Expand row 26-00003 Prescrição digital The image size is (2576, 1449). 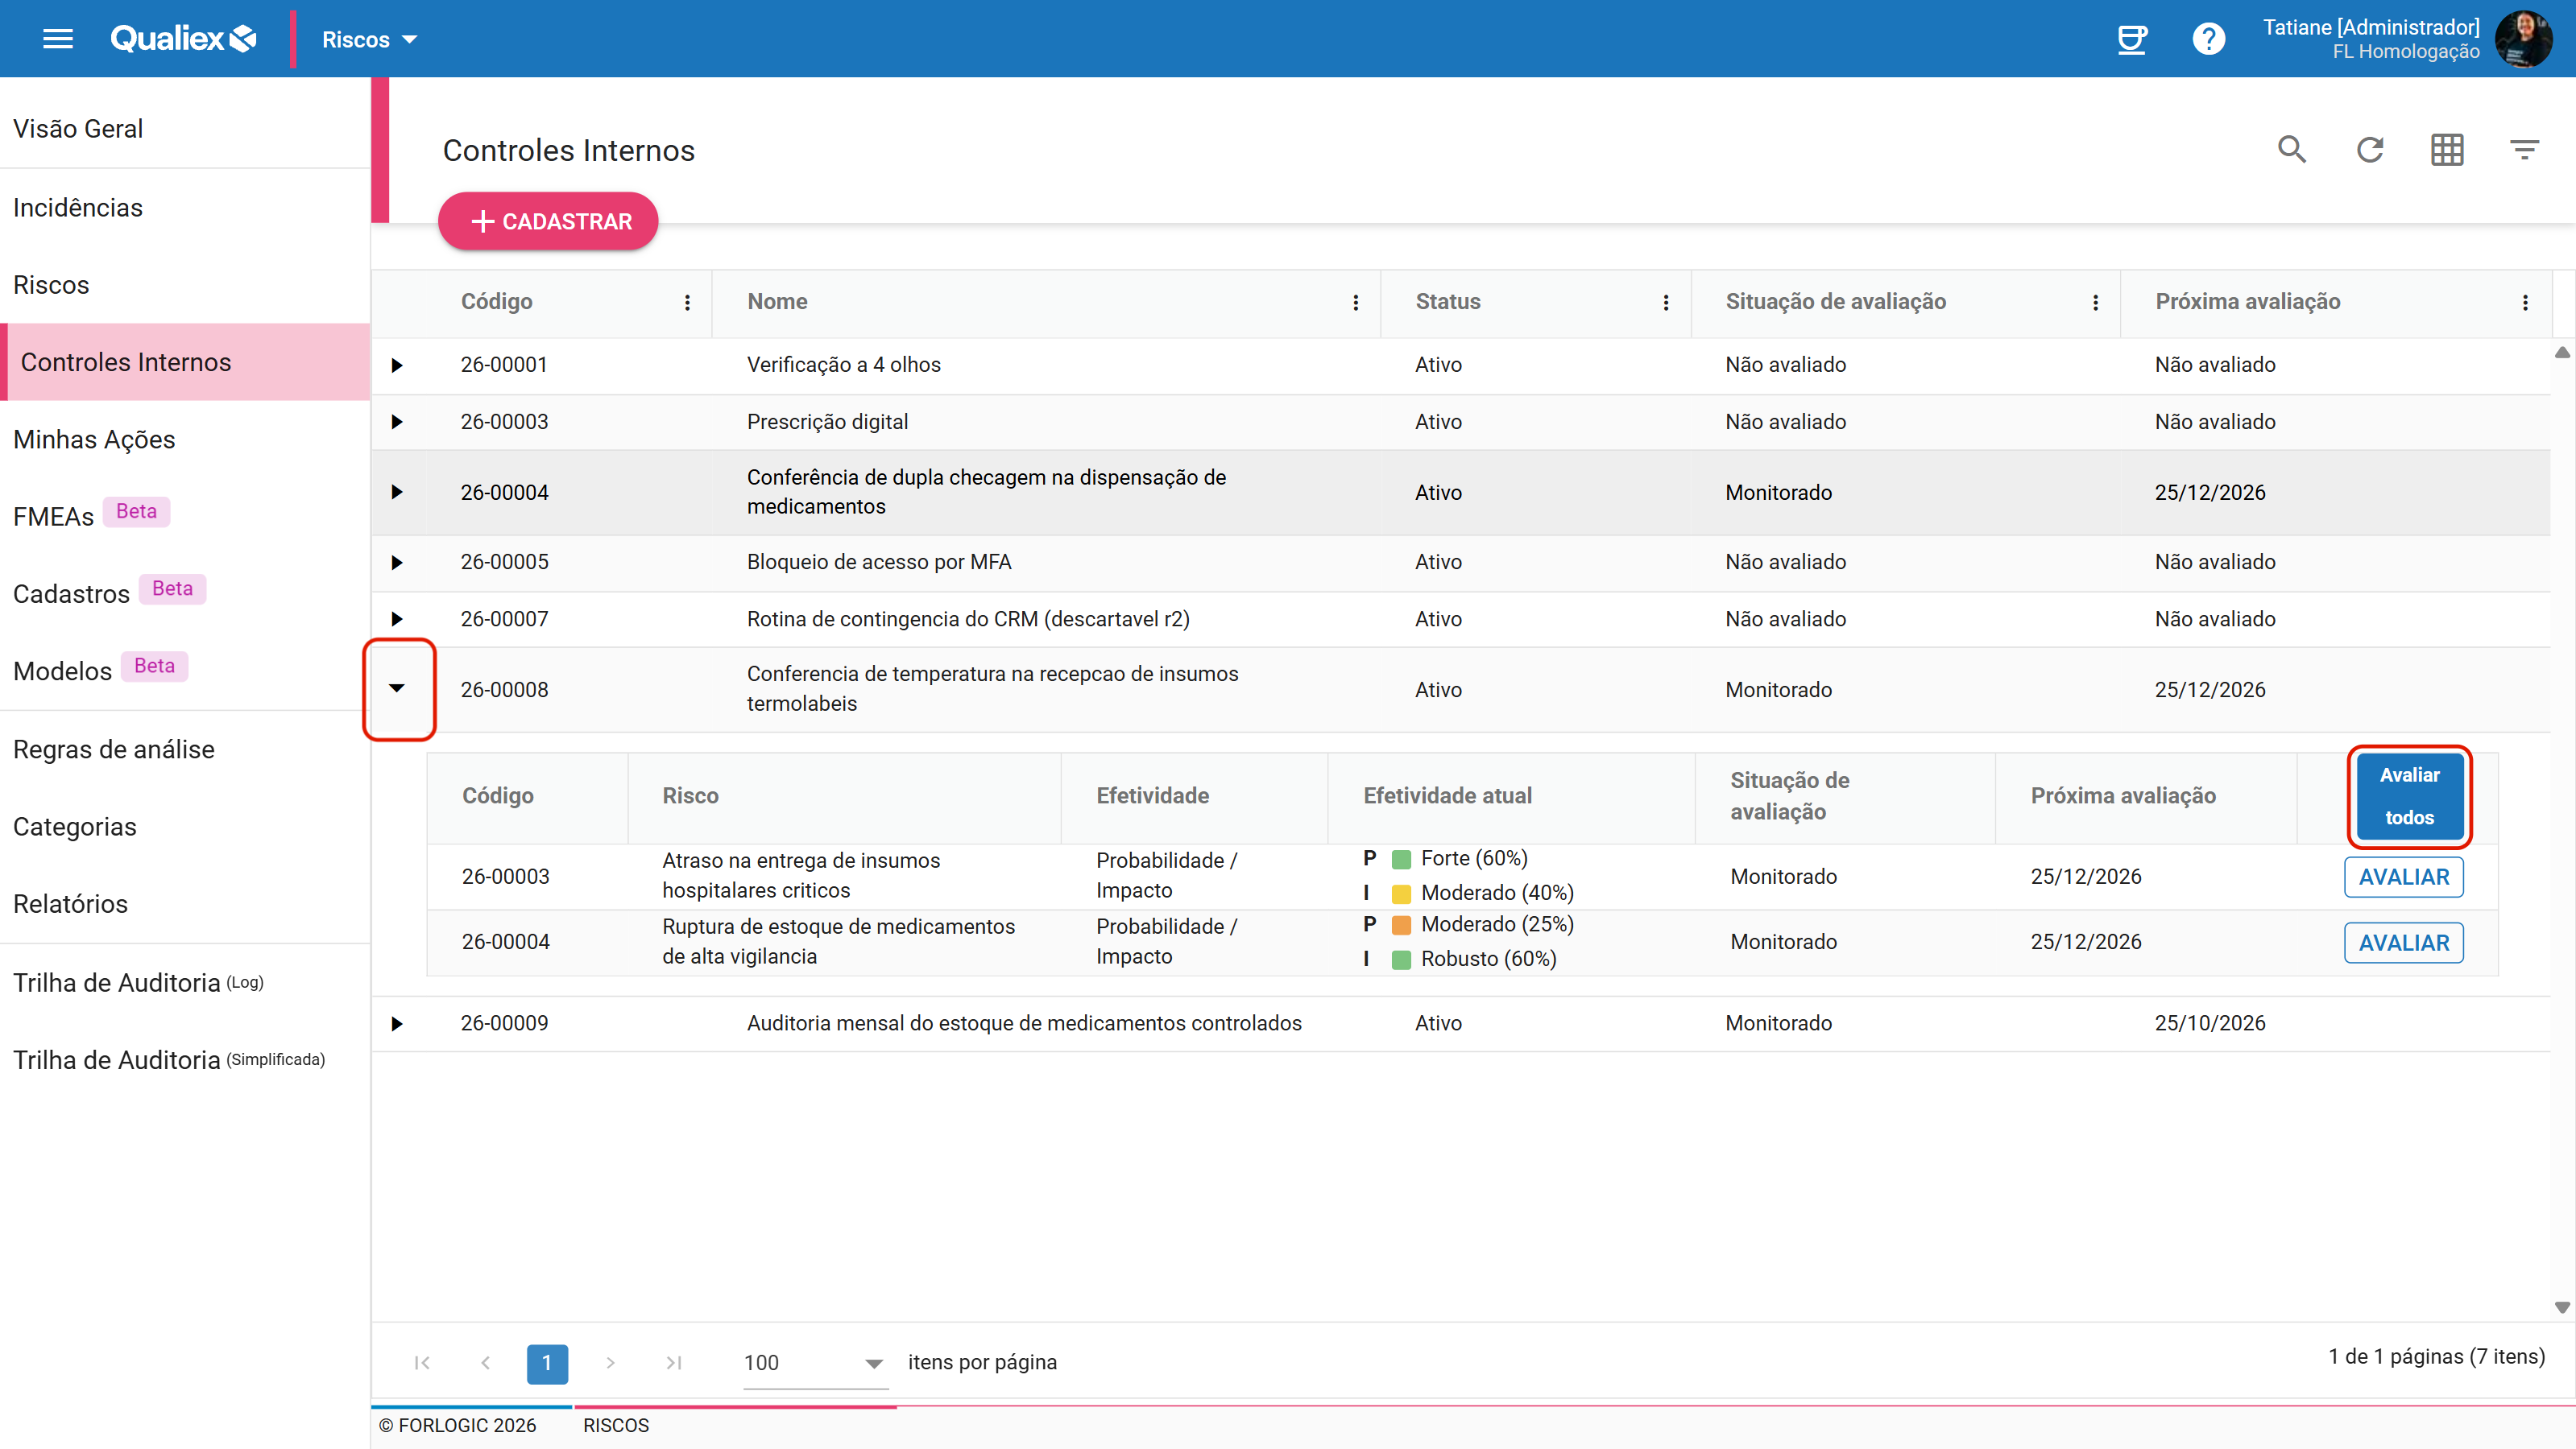pyautogui.click(x=397, y=423)
